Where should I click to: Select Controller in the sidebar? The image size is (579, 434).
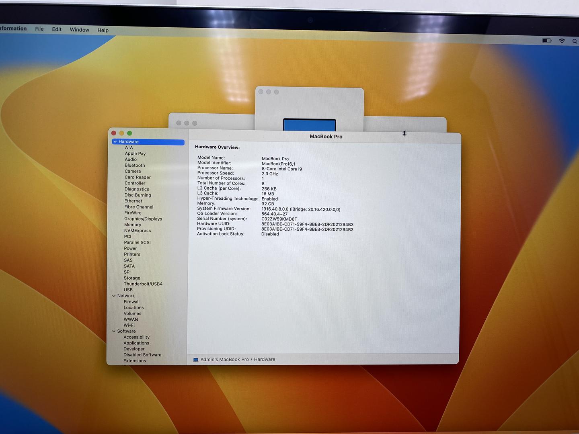tap(135, 183)
